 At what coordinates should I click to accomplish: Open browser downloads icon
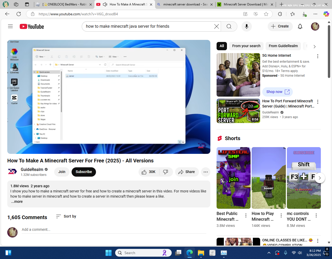click(x=304, y=14)
